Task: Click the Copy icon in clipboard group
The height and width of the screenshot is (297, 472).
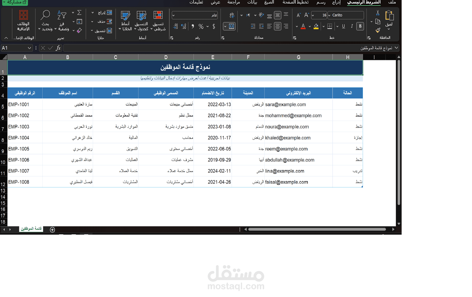Action: pos(378,21)
